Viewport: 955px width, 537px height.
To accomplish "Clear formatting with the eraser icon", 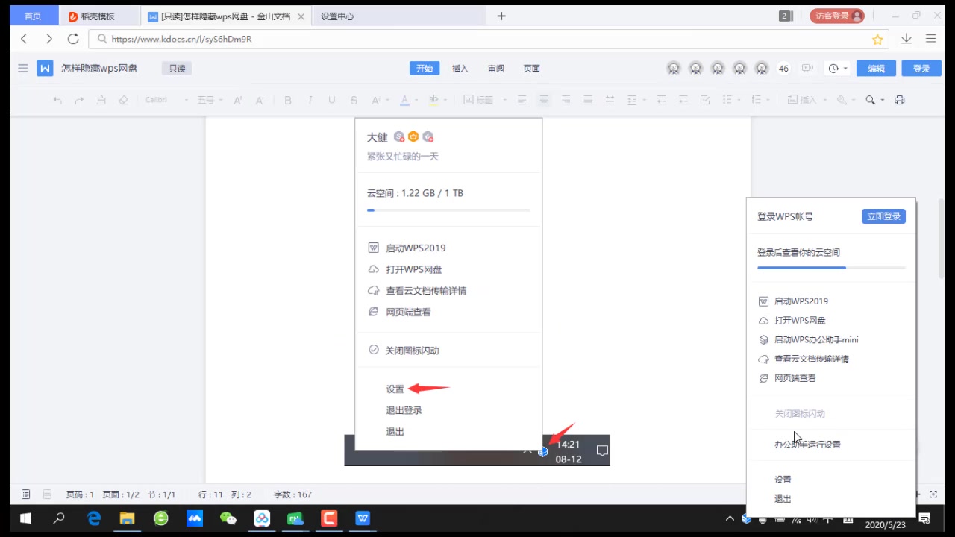I will coord(124,100).
